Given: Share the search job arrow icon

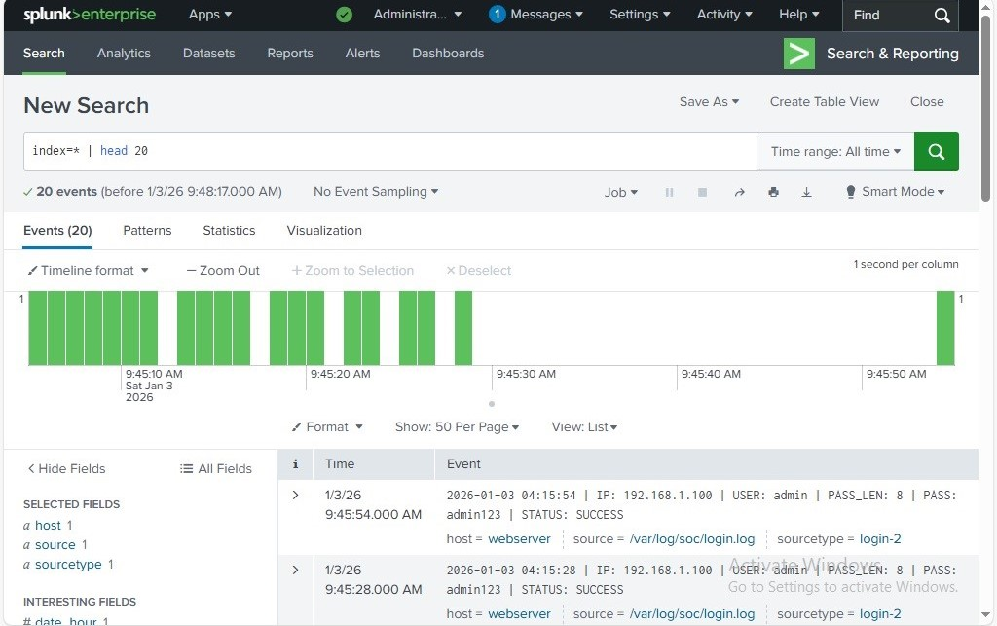Looking at the screenshot, I should (x=739, y=192).
